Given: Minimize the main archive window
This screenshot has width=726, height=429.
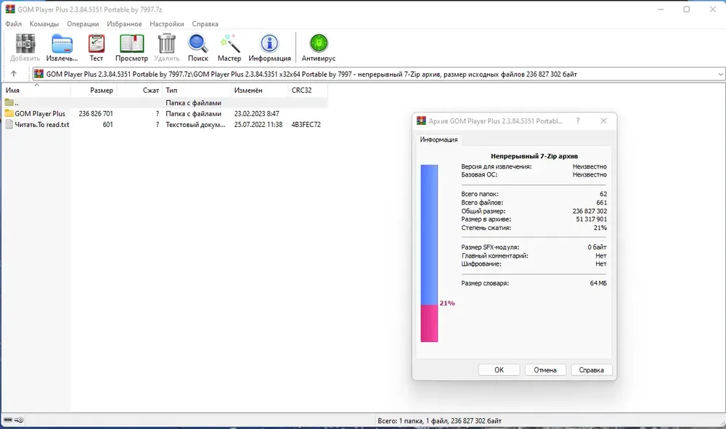Looking at the screenshot, I should (x=661, y=9).
